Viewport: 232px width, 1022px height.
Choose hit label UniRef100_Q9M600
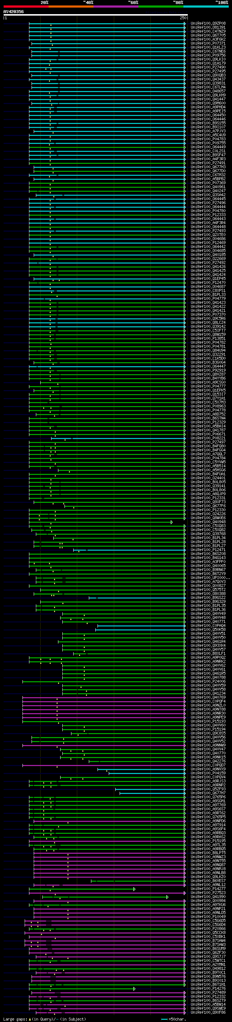click(x=208, y=103)
